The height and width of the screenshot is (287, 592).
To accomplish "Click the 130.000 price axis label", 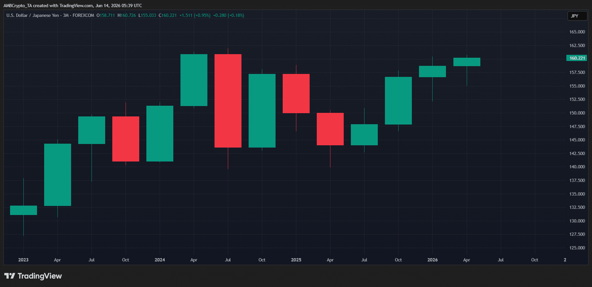I will 577,221.
